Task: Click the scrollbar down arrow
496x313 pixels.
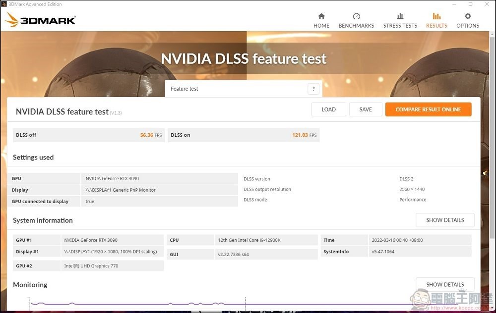Action: (x=492, y=309)
